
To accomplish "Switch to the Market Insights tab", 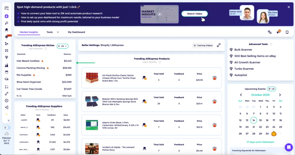I will (x=29, y=32).
